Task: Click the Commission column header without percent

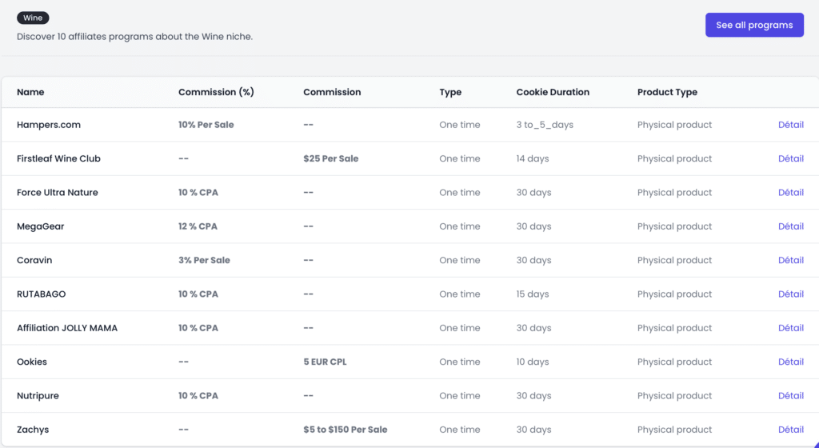Action: (x=332, y=92)
